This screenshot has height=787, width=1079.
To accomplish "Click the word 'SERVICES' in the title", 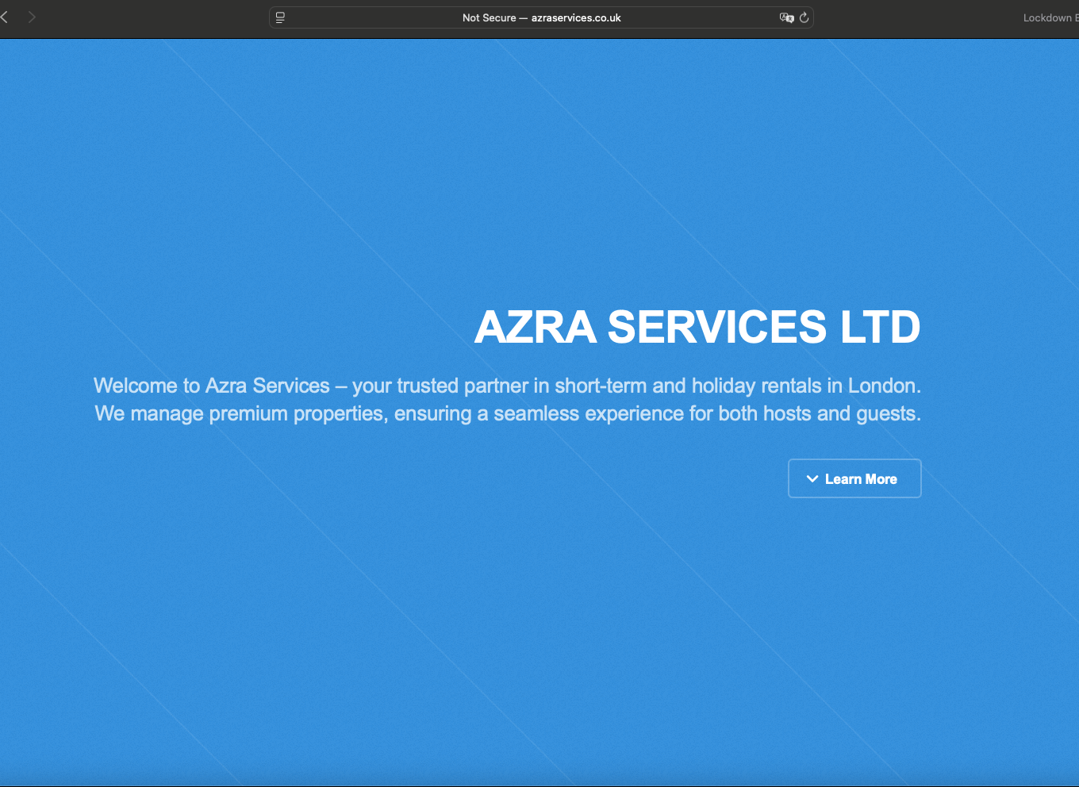I will click(716, 327).
